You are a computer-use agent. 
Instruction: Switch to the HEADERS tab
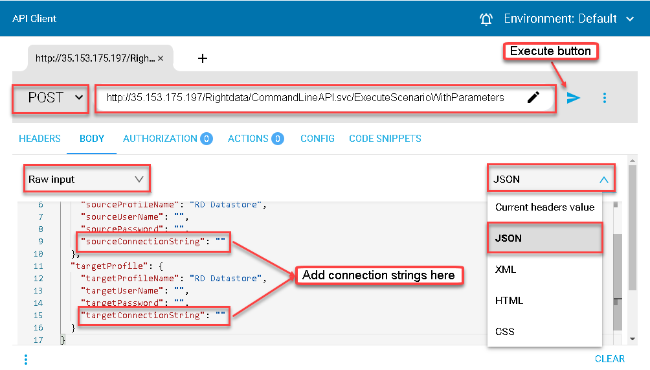[x=39, y=139]
